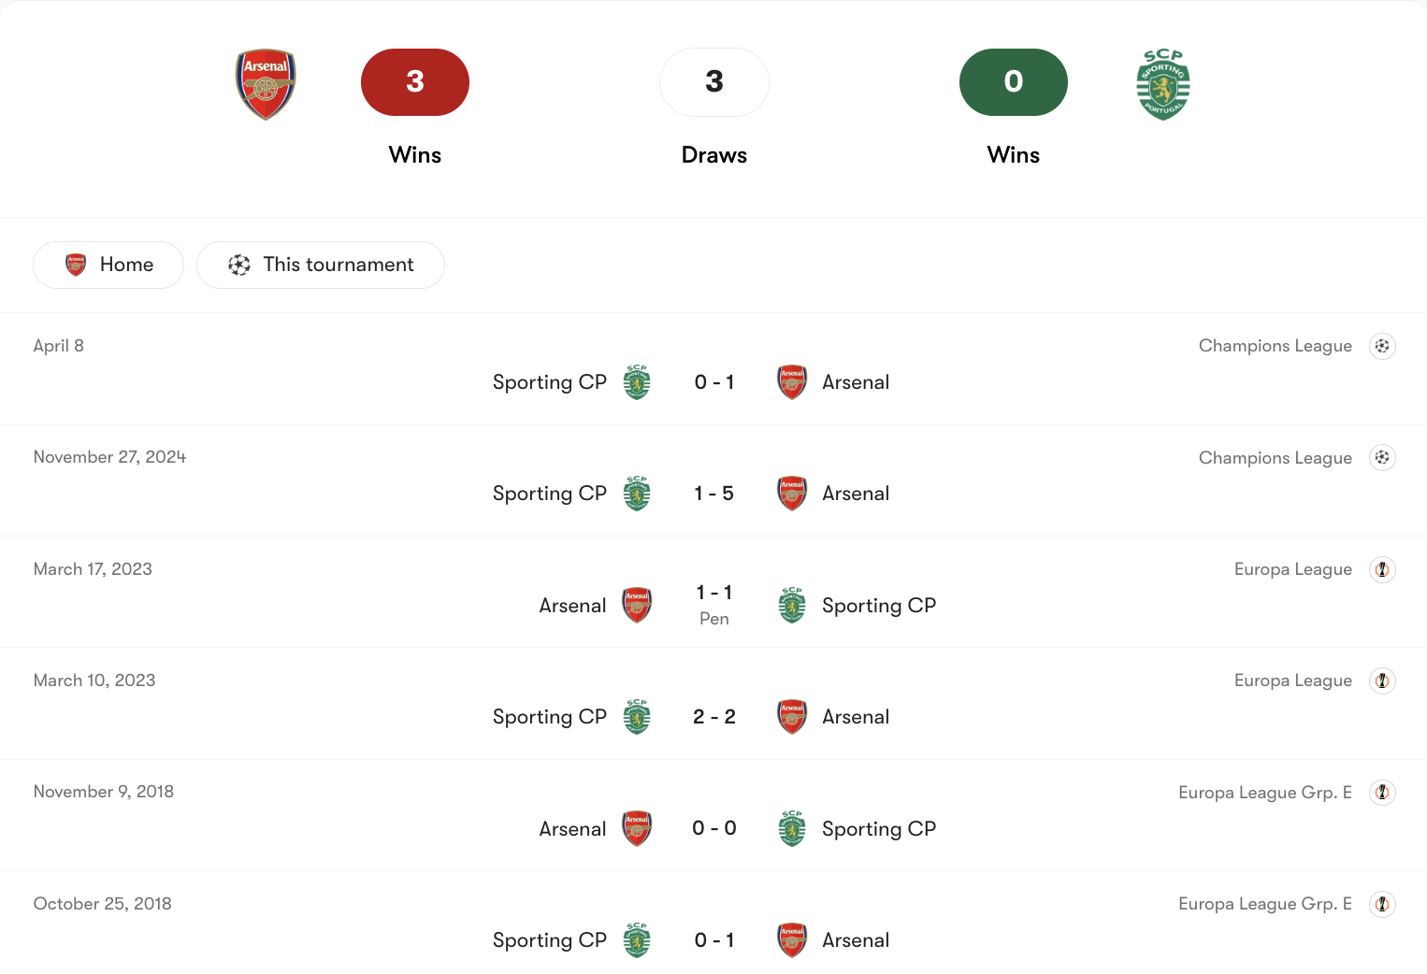Click the Europa League icon on the November 9, 2018 row
This screenshot has width=1427, height=974.
point(1383,792)
